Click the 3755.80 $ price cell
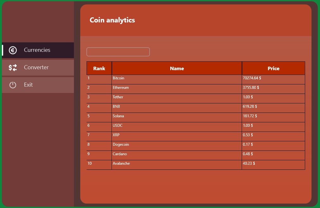 coord(274,89)
